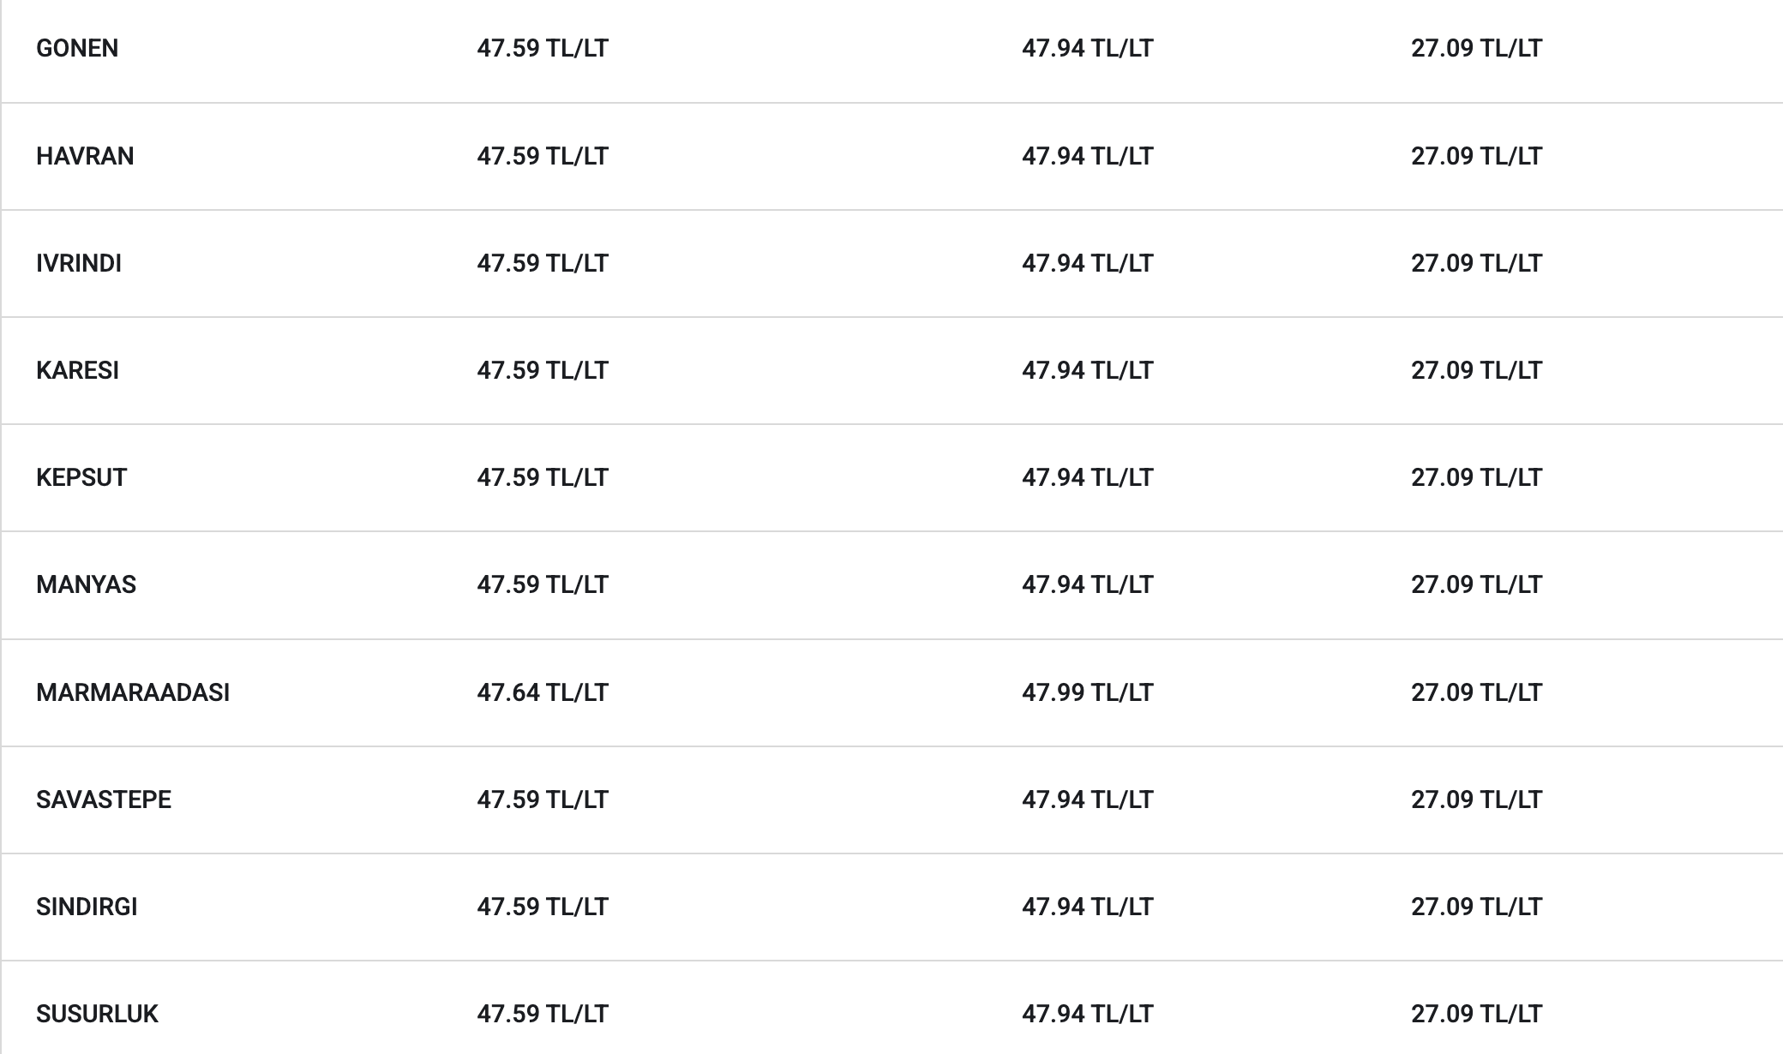Select SINDIRGI's 27.09 TL/LT price

(1477, 907)
